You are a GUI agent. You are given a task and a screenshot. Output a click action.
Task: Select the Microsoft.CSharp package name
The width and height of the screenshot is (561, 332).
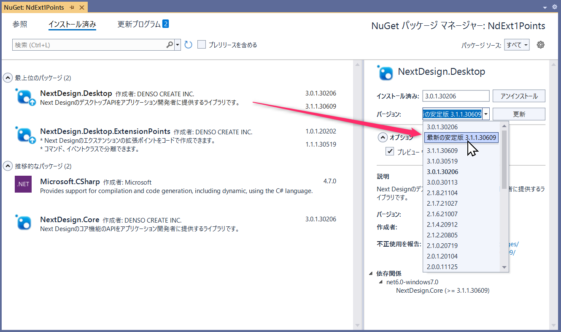(x=70, y=182)
